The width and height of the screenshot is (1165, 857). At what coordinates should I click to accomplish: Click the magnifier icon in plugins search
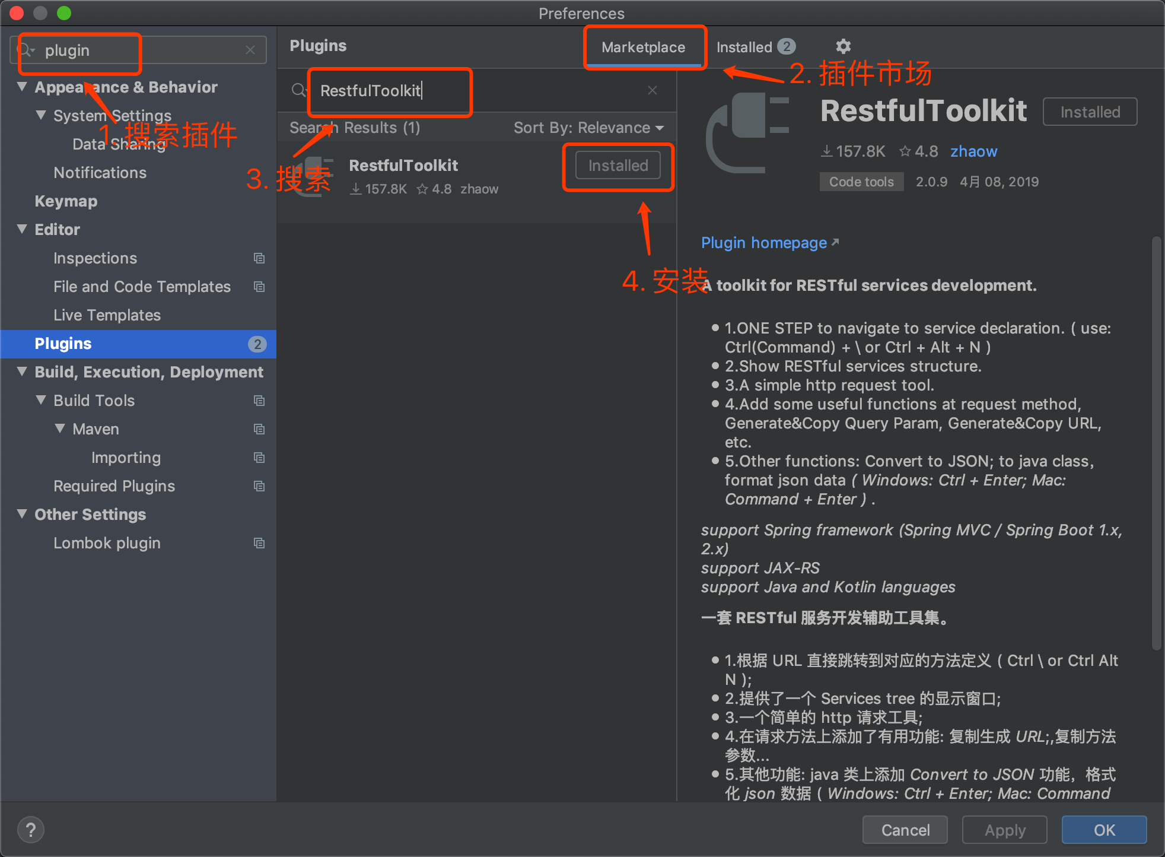click(x=298, y=90)
